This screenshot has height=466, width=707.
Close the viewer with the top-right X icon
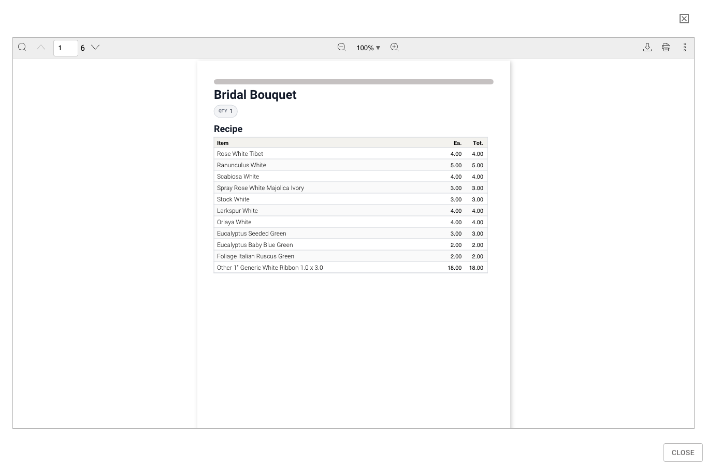[684, 19]
